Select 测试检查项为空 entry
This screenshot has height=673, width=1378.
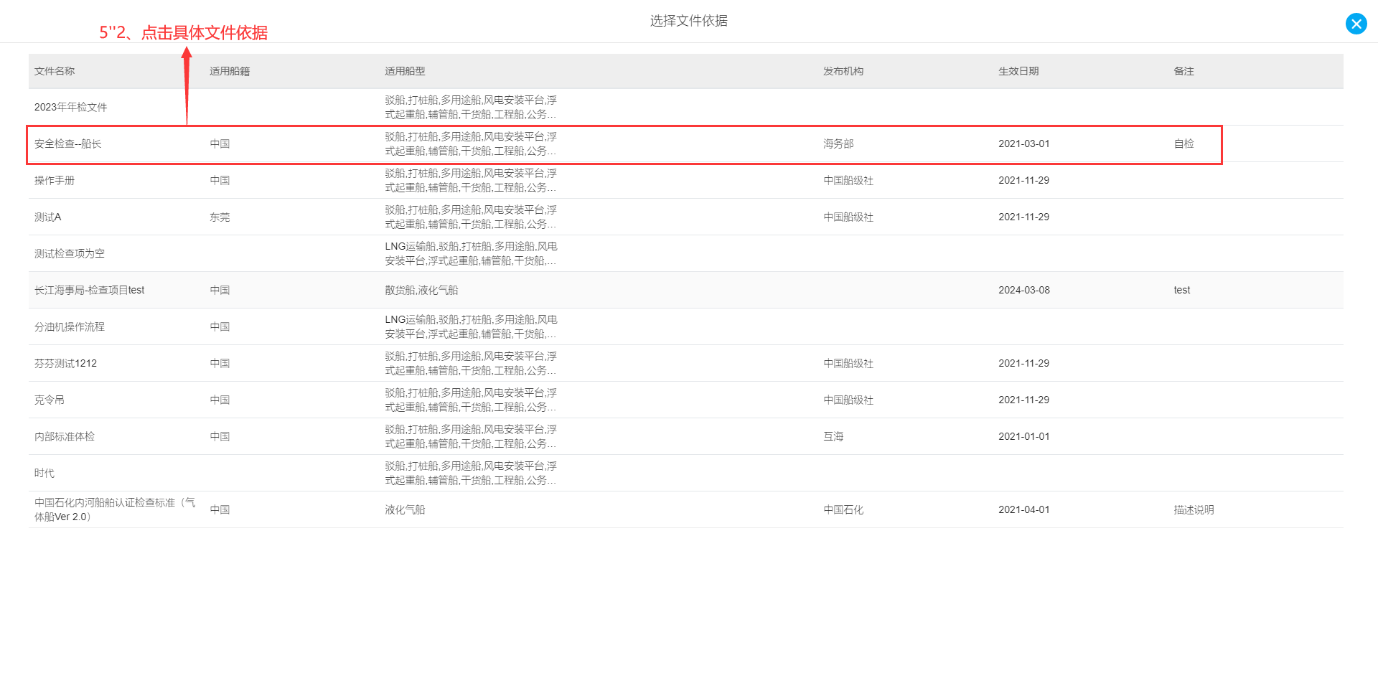pos(70,253)
